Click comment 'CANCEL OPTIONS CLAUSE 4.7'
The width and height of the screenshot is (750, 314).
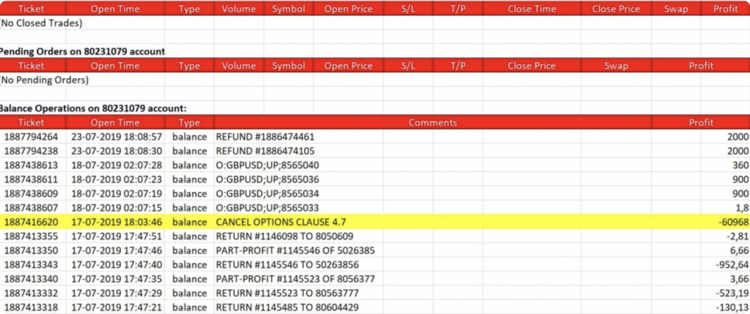coord(281,222)
